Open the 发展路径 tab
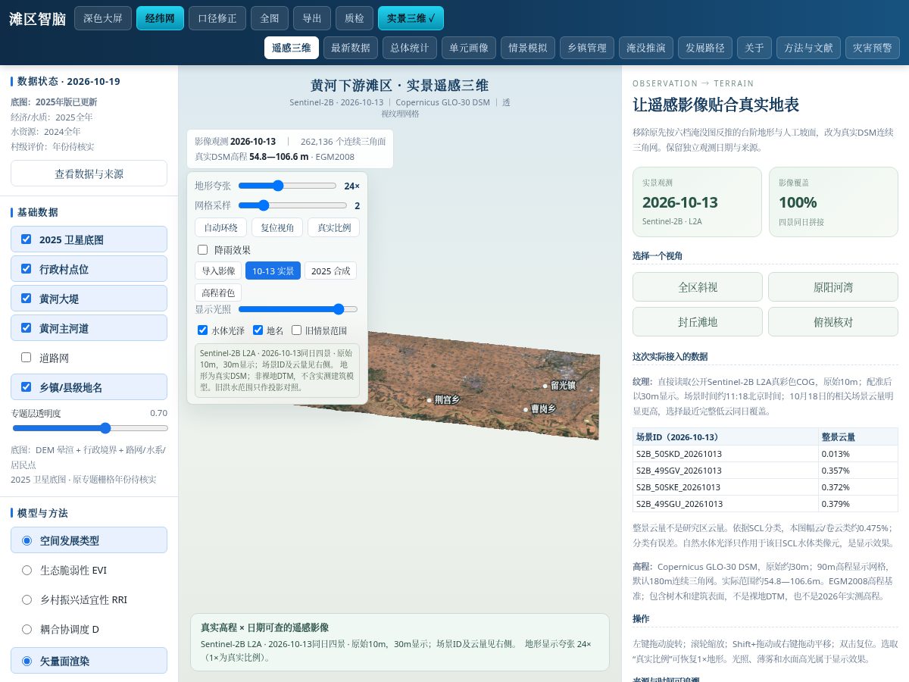The height and width of the screenshot is (682, 909). pyautogui.click(x=705, y=48)
